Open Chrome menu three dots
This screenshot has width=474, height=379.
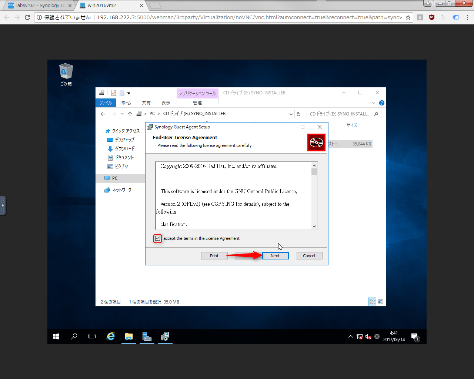467,17
